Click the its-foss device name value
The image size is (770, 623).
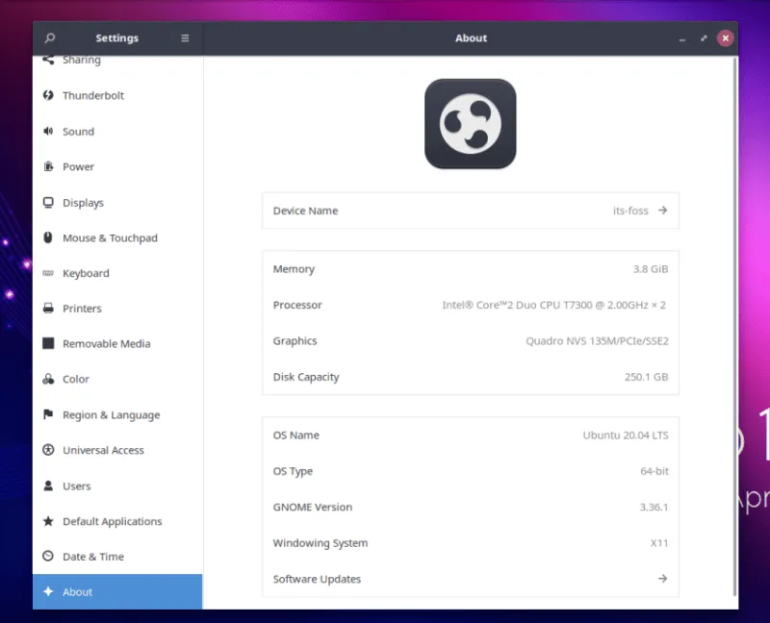tap(630, 211)
